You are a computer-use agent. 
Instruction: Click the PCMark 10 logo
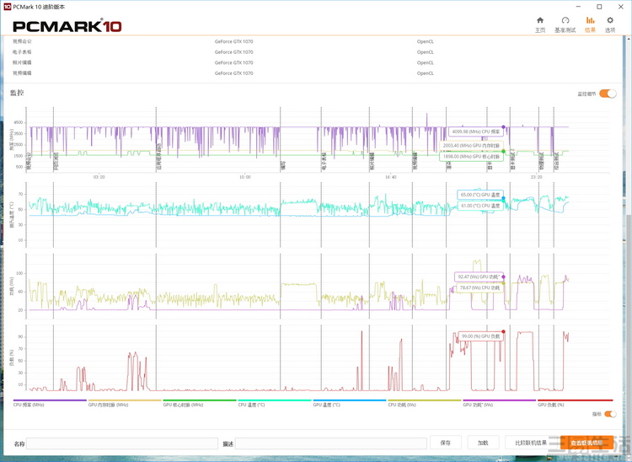point(67,26)
